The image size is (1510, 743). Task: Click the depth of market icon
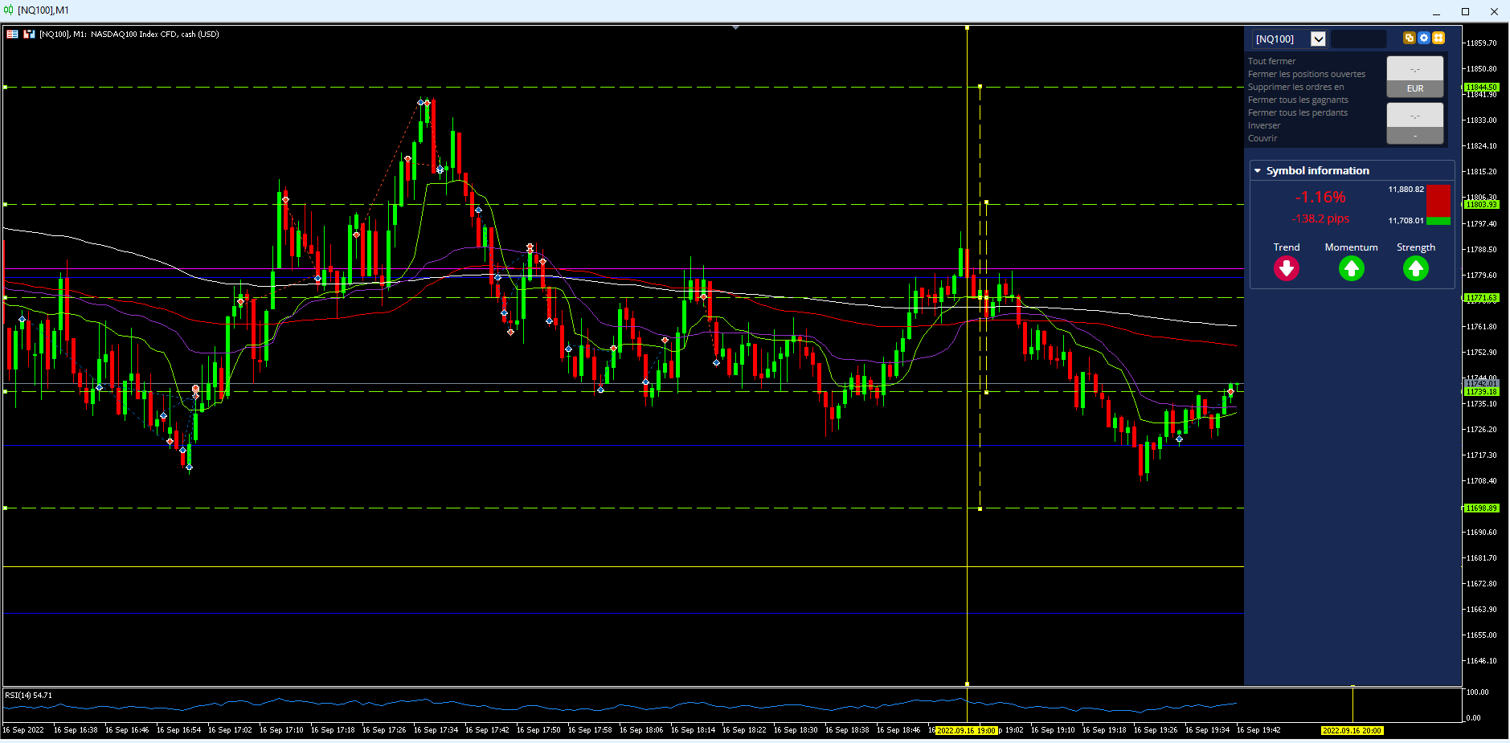coord(29,34)
